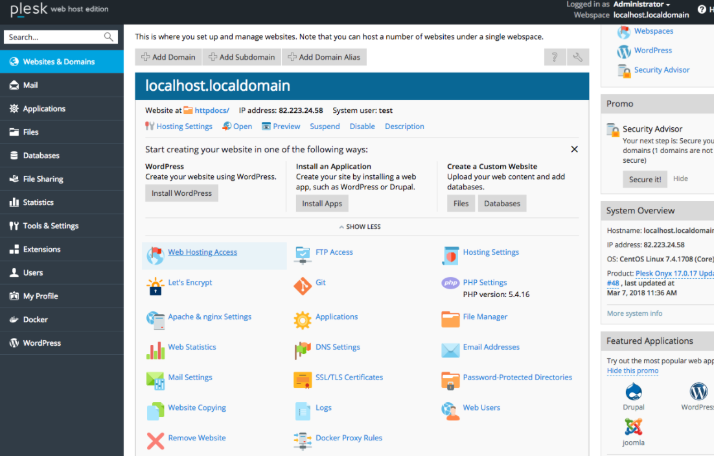Select the Drupal featured application icon
Screen dimensions: 714x456
tap(634, 392)
